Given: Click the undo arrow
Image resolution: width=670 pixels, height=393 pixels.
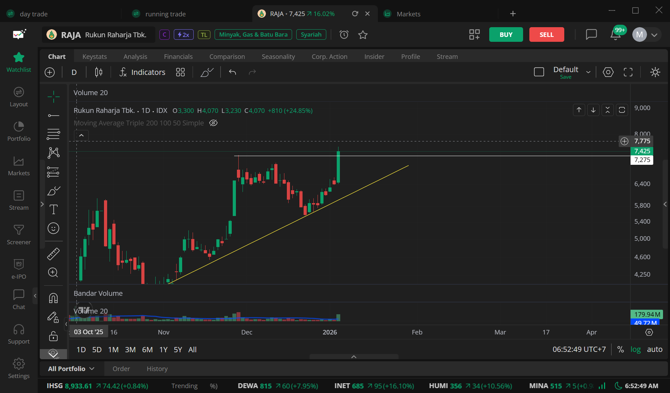Looking at the screenshot, I should (232, 72).
